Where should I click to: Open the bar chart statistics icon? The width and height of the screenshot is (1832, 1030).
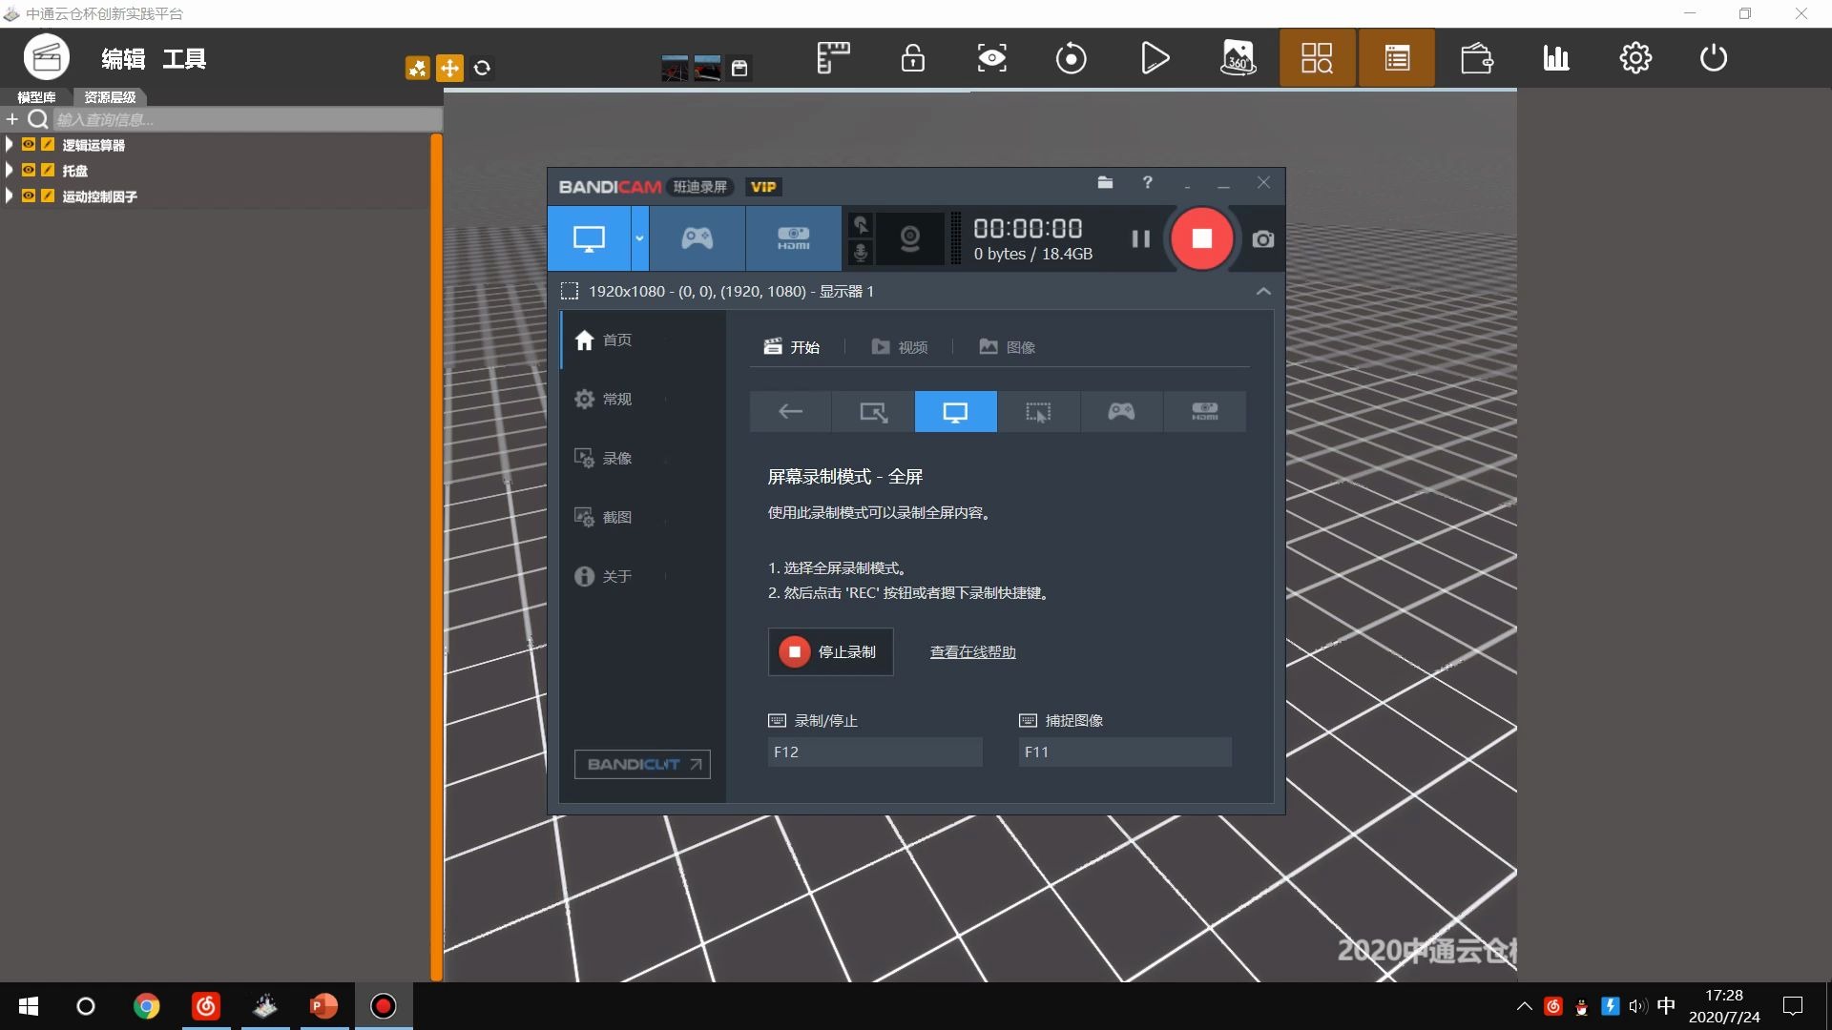1555,58
